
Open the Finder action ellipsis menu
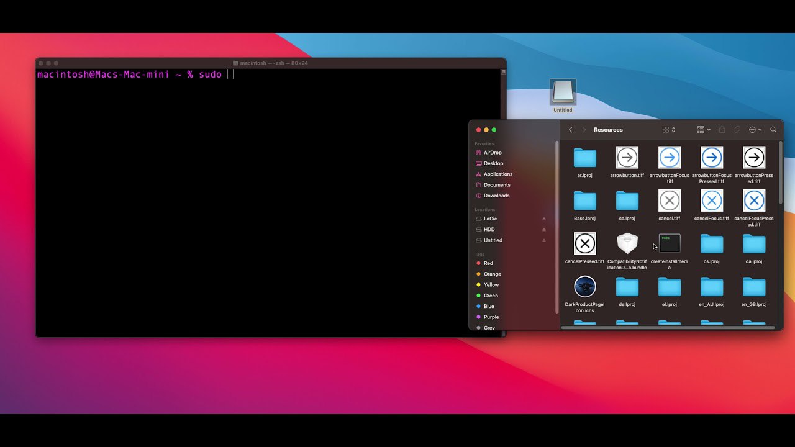755,130
